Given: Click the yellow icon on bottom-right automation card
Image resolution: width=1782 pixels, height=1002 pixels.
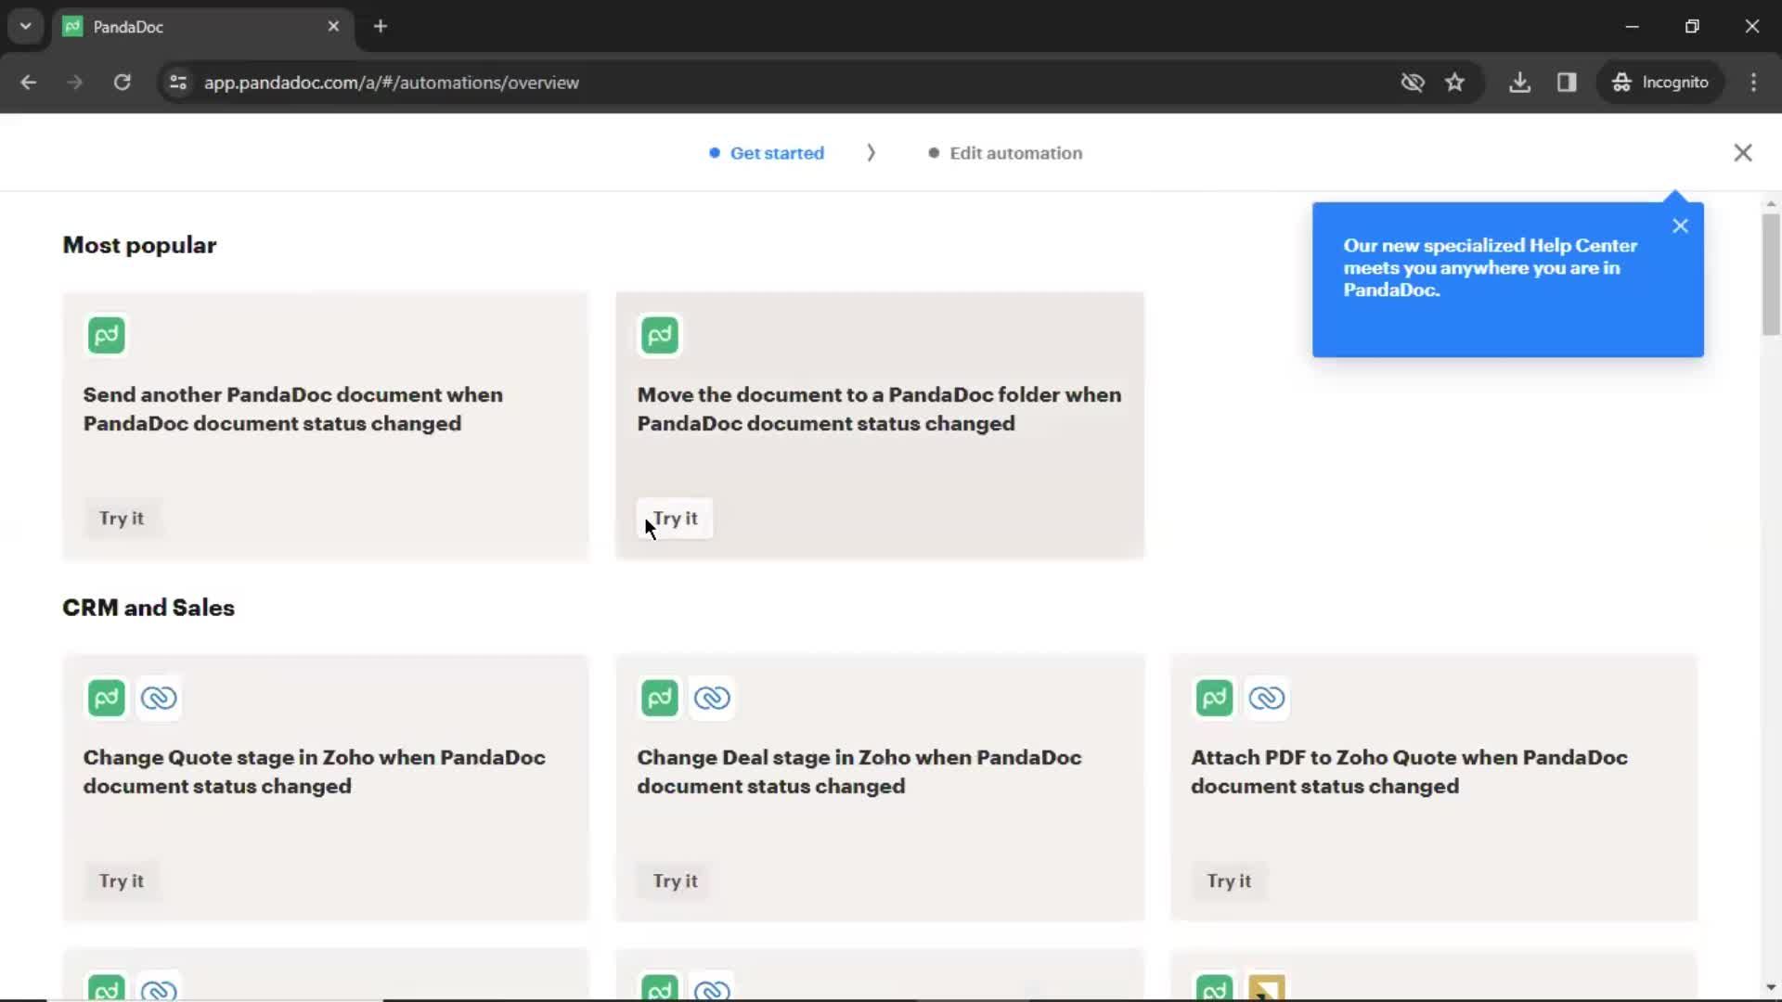Looking at the screenshot, I should pyautogui.click(x=1266, y=990).
